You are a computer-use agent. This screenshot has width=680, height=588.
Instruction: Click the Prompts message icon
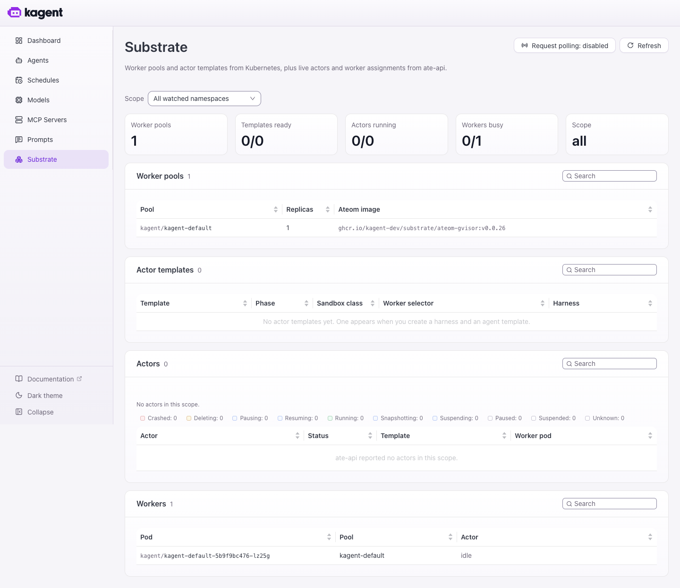(x=19, y=140)
